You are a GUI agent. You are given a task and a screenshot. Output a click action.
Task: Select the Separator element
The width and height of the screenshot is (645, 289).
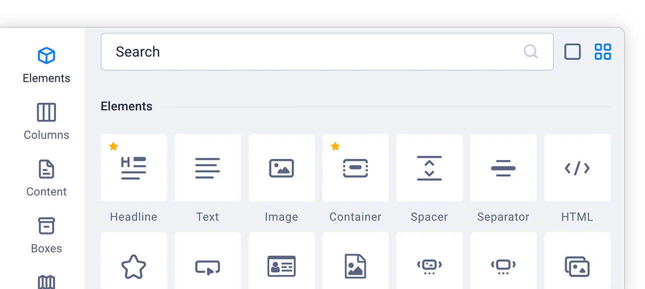[x=503, y=168]
